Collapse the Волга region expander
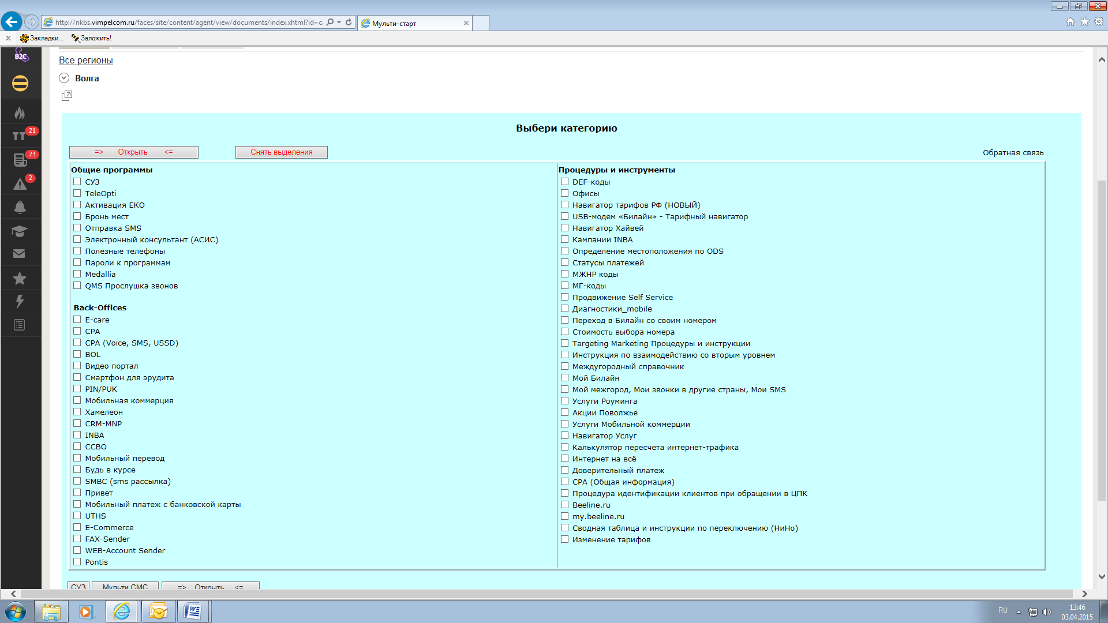Viewport: 1108px width, 623px height. pyautogui.click(x=64, y=78)
